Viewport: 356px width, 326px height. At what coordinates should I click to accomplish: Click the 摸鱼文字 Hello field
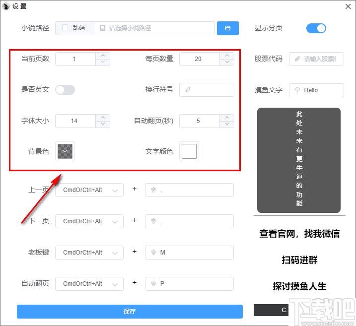pos(316,90)
